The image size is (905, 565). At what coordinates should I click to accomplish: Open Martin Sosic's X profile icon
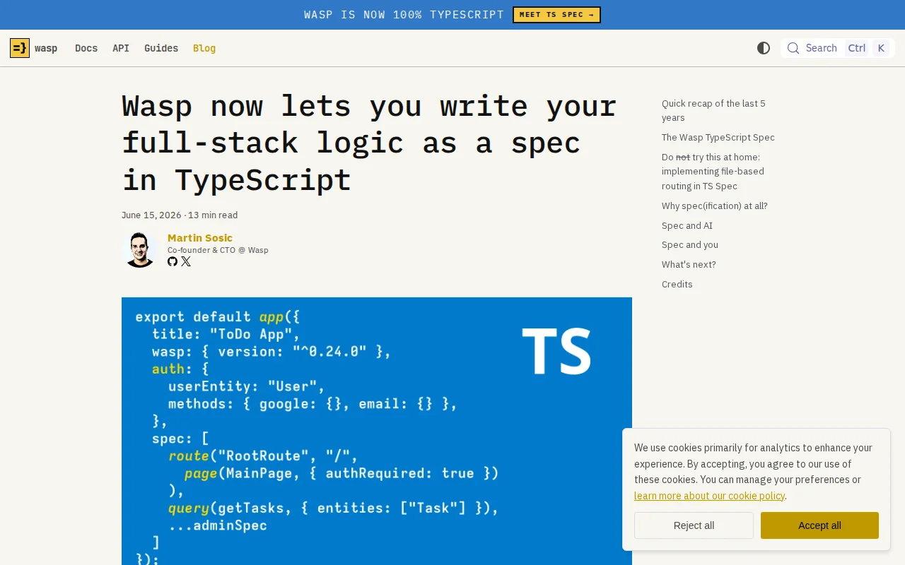point(186,261)
